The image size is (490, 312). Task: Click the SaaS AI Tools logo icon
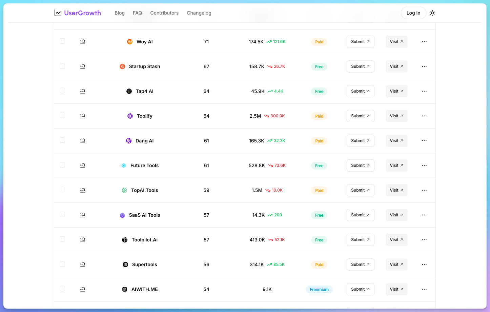point(122,215)
